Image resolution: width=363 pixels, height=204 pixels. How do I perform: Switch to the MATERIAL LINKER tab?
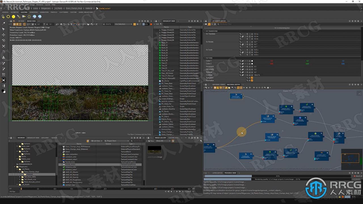pyautogui.click(x=219, y=84)
